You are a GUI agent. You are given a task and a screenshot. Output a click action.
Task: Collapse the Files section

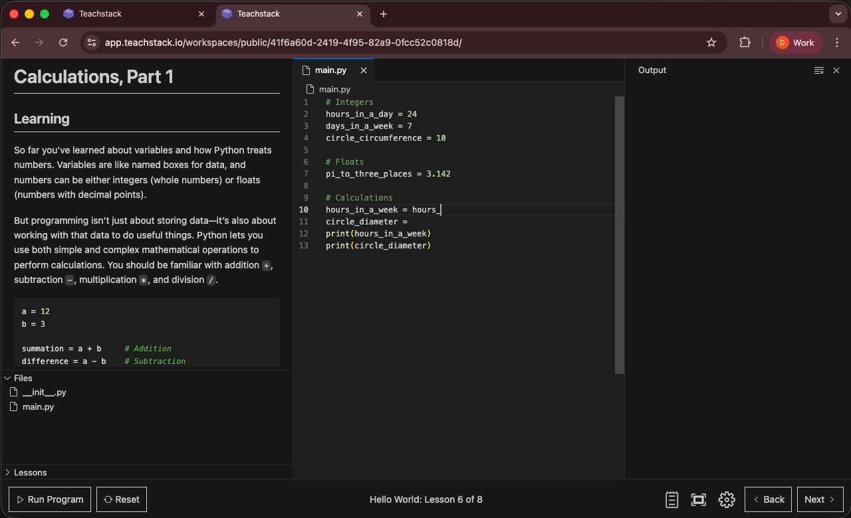(7, 378)
